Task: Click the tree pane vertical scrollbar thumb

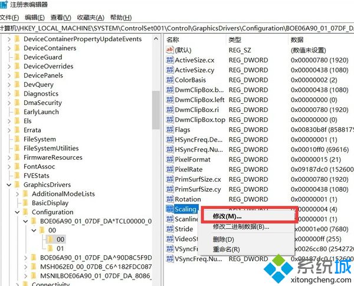Action: 156,110
